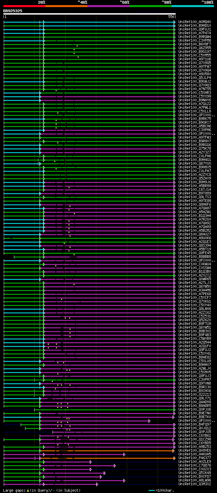Click the label UniRef100_B9NAY6

(195, 100)
